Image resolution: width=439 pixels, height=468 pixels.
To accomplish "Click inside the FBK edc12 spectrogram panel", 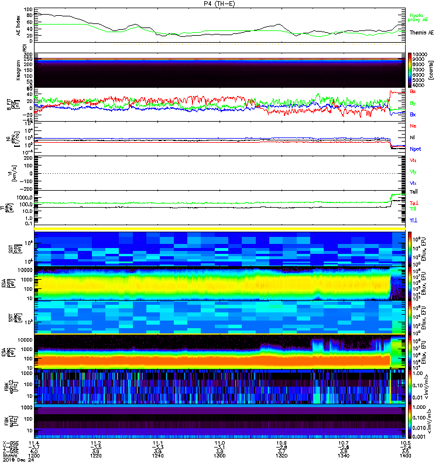I will (x=220, y=387).
